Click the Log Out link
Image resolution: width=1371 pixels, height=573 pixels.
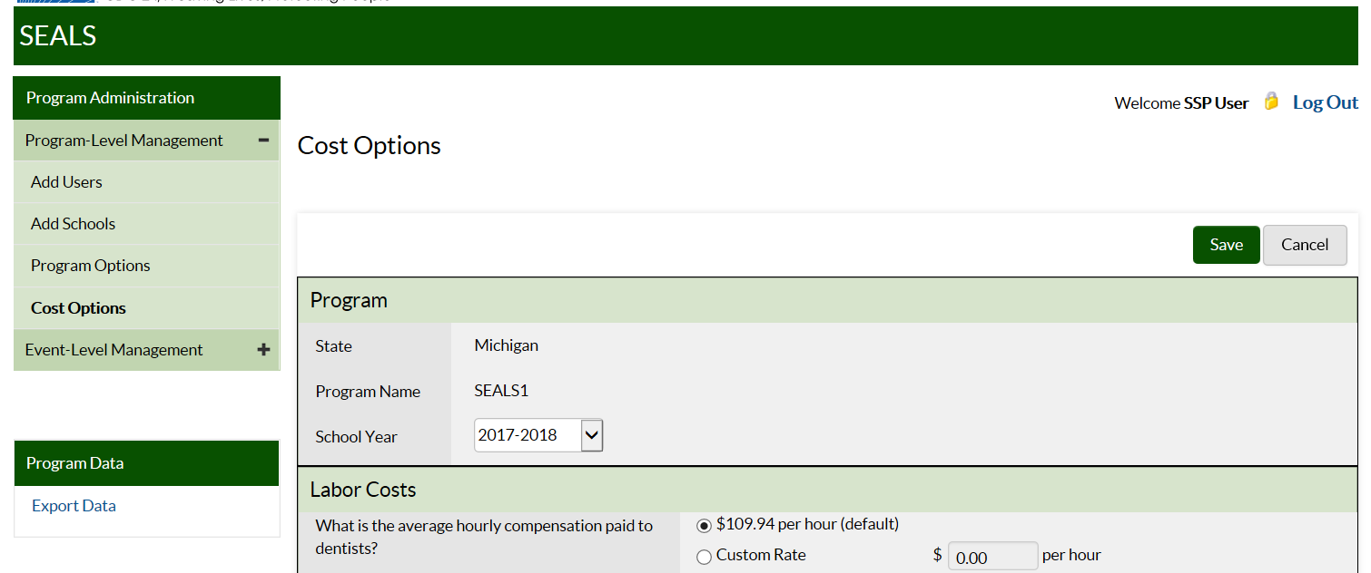(1326, 102)
